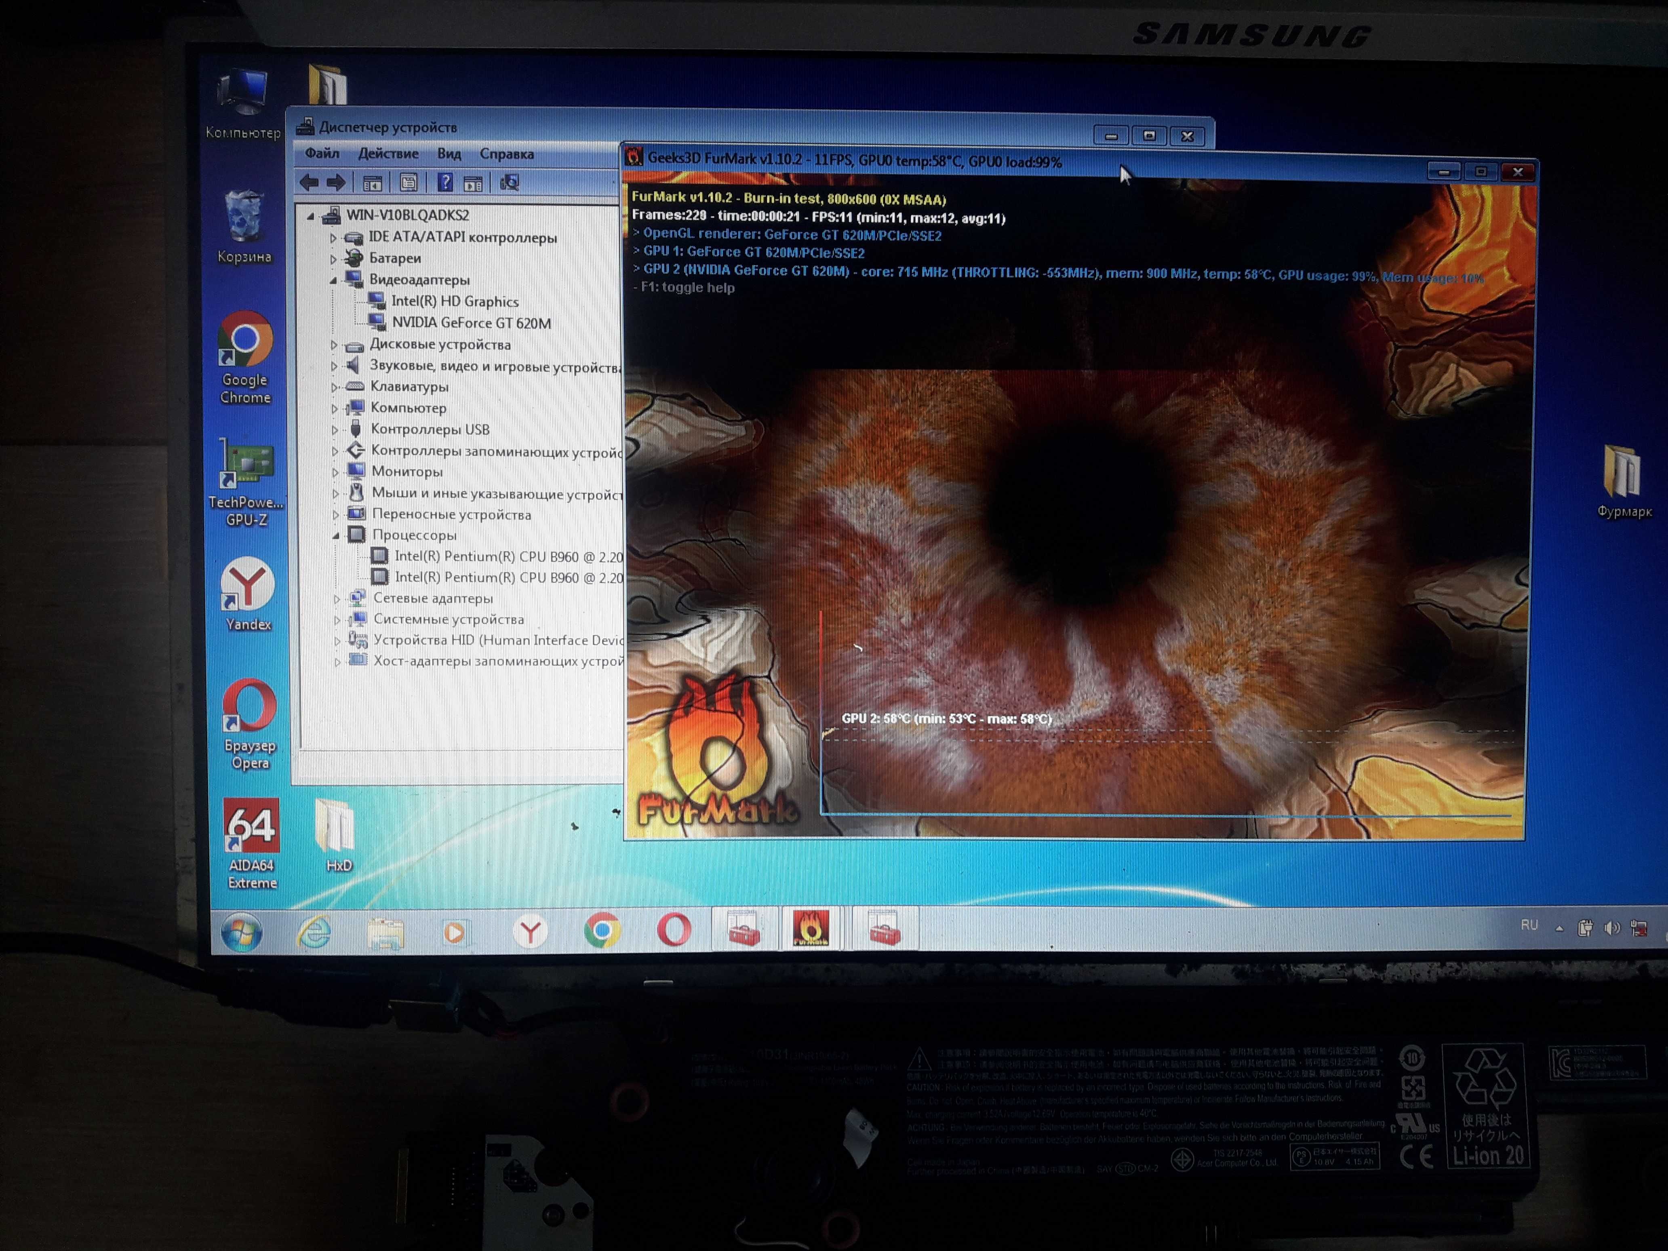Open Windows Explorer from taskbar

[385, 933]
